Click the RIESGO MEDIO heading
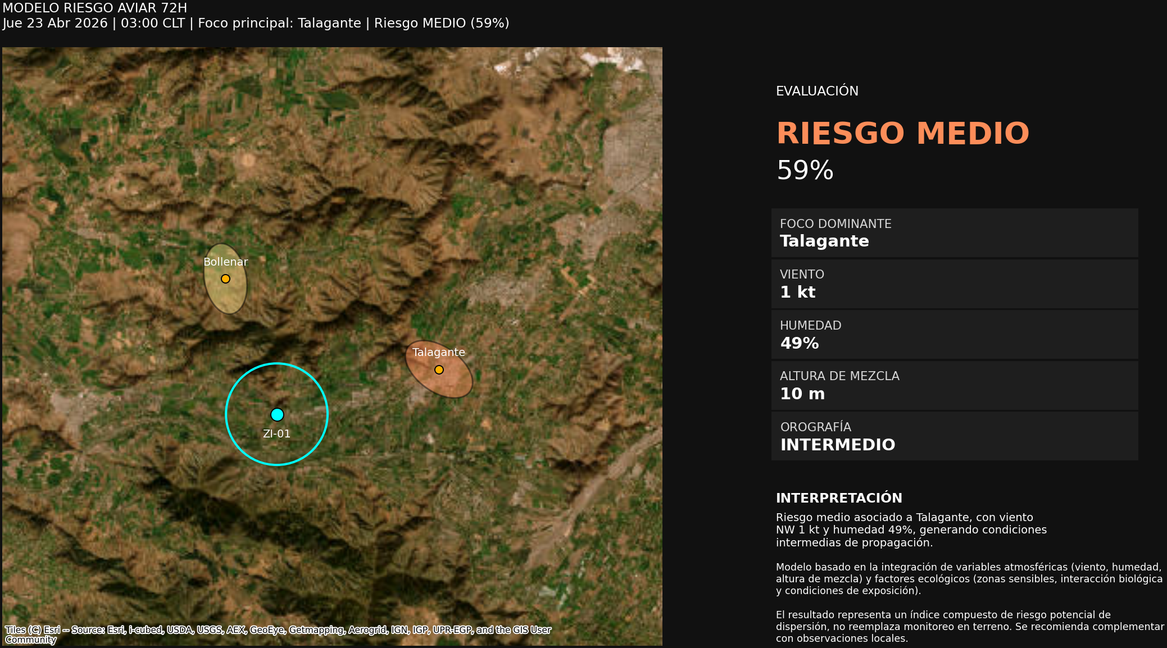The height and width of the screenshot is (648, 1167). coord(902,134)
